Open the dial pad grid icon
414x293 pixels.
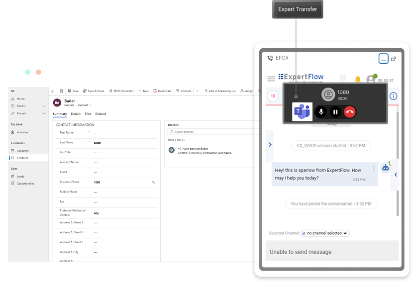pyautogui.click(x=343, y=78)
